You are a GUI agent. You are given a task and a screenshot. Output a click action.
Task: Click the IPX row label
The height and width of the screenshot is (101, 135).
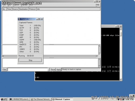tap(21, 47)
